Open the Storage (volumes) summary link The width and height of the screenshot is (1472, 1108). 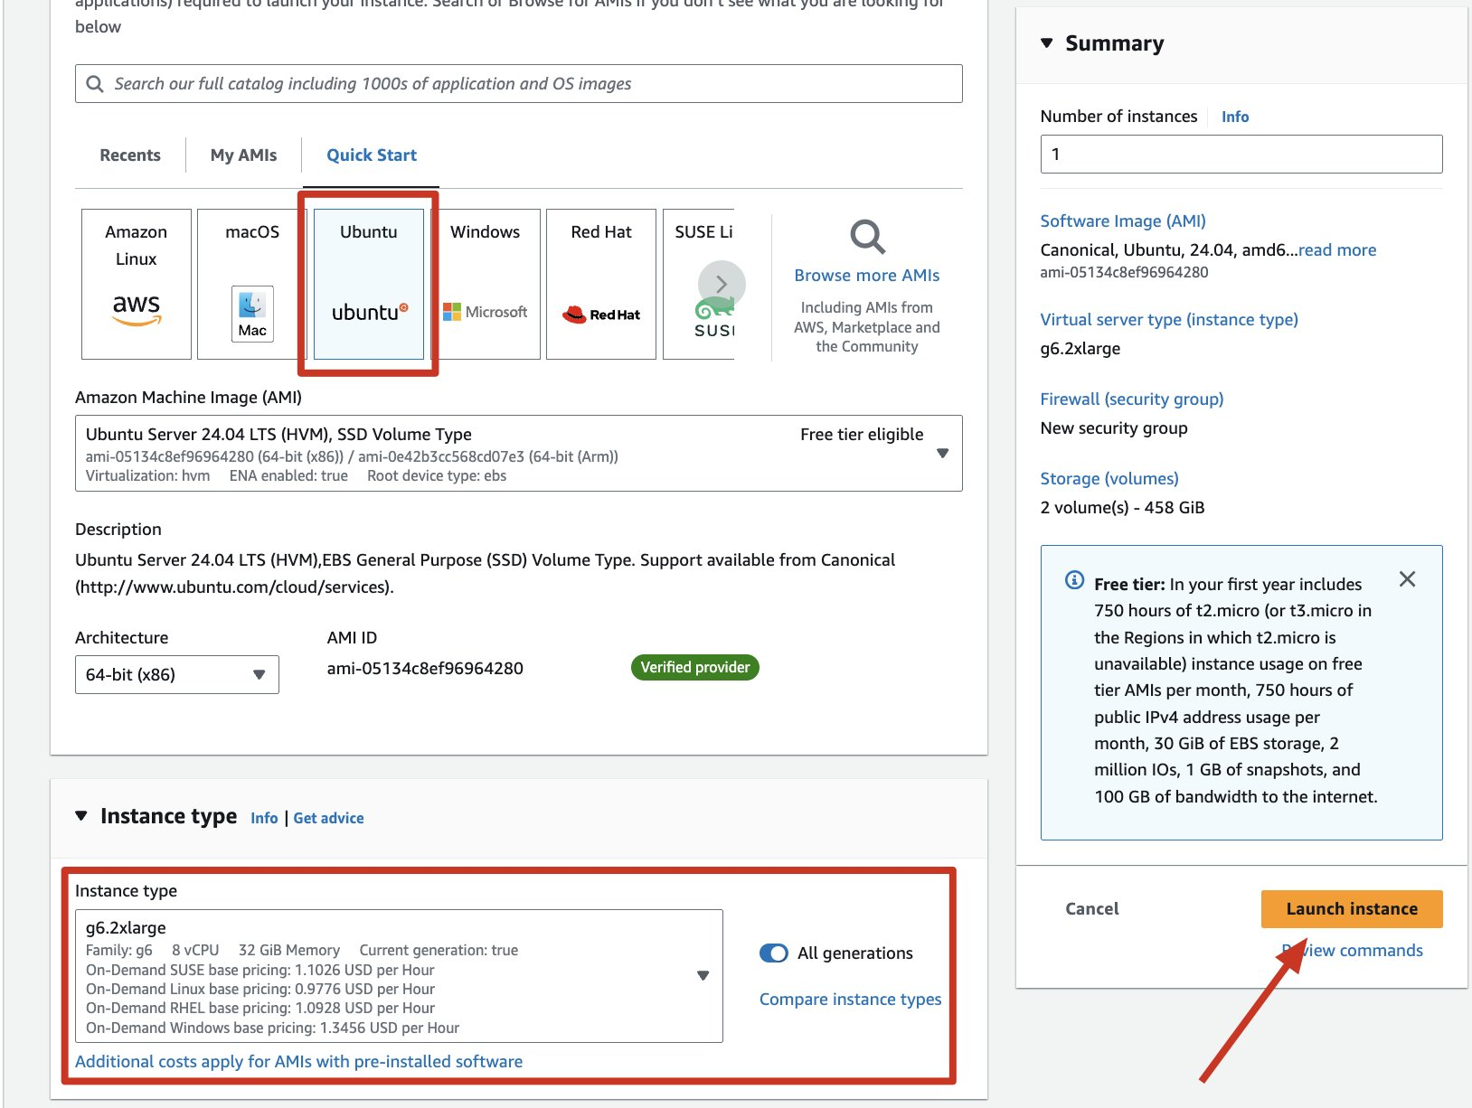(1109, 479)
